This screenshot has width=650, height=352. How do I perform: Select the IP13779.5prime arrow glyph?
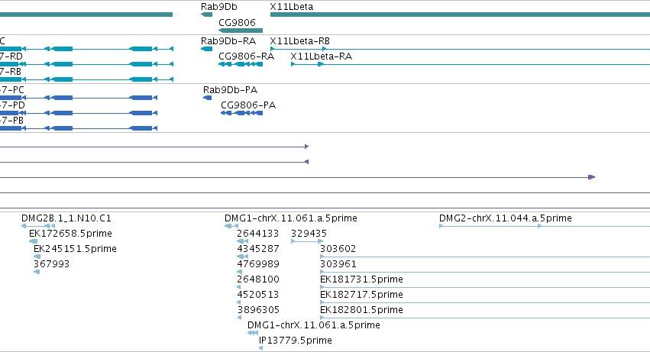(260, 348)
